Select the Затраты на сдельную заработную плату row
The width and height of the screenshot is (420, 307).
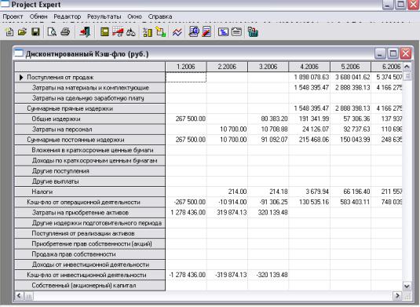click(90, 98)
